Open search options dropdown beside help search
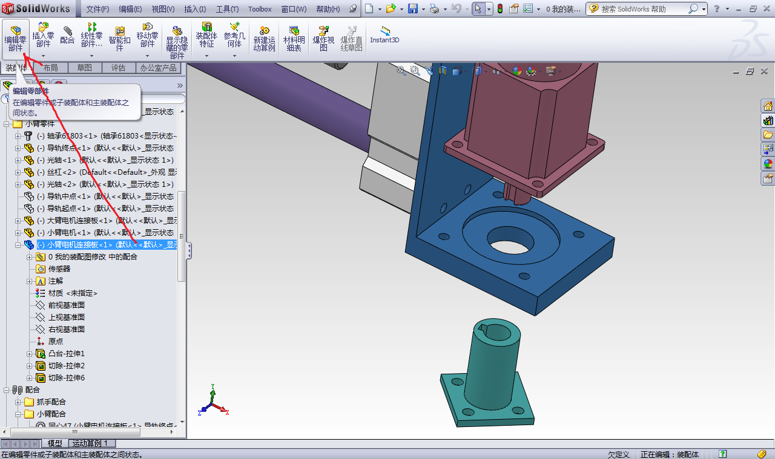The image size is (775, 459). click(703, 8)
